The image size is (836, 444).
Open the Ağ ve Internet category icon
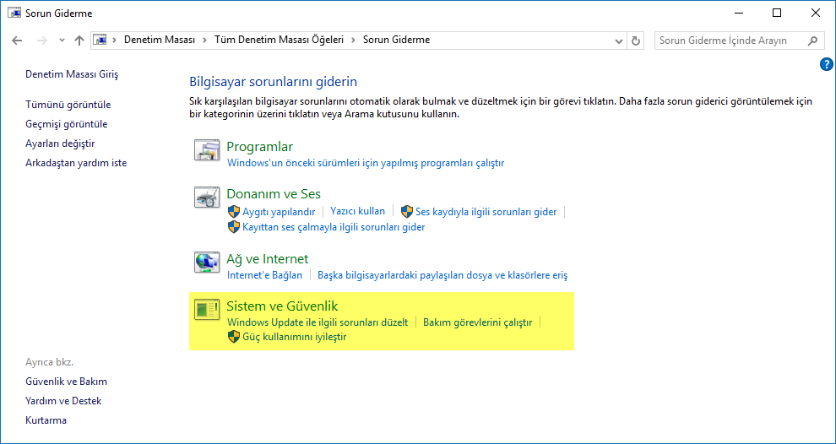[206, 262]
